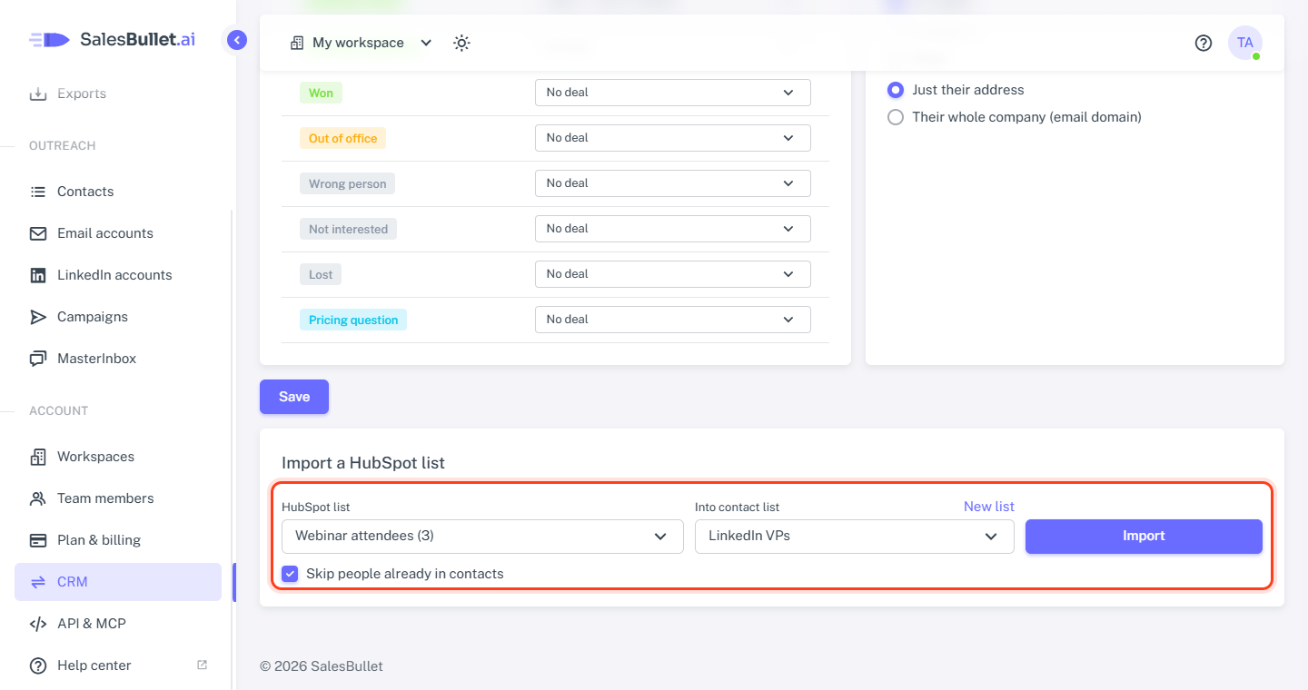Viewport: 1308px width, 690px height.
Task: Click the API & MCP code icon
Action: [x=38, y=624]
